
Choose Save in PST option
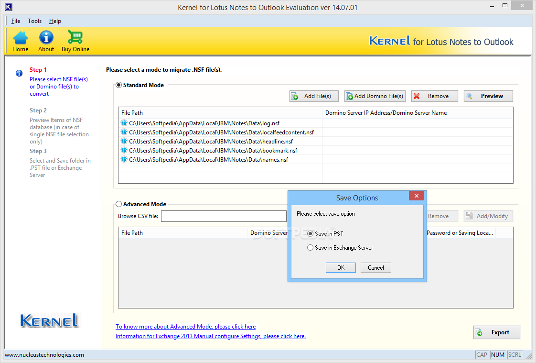[x=311, y=234]
